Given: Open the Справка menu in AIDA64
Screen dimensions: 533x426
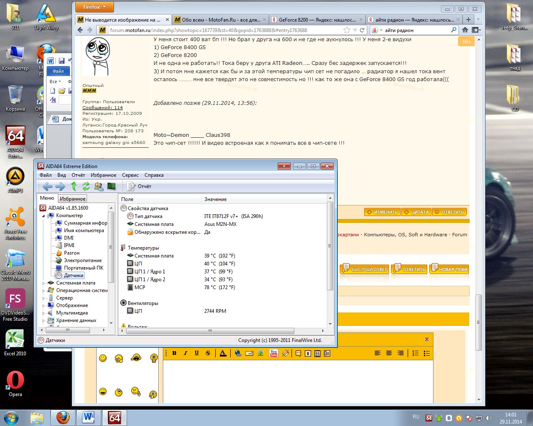Looking at the screenshot, I should point(154,175).
